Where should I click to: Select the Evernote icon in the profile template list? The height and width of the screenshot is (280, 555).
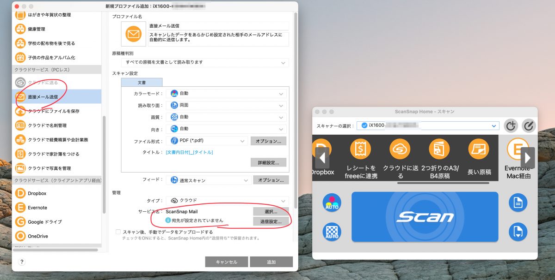tap(20, 208)
